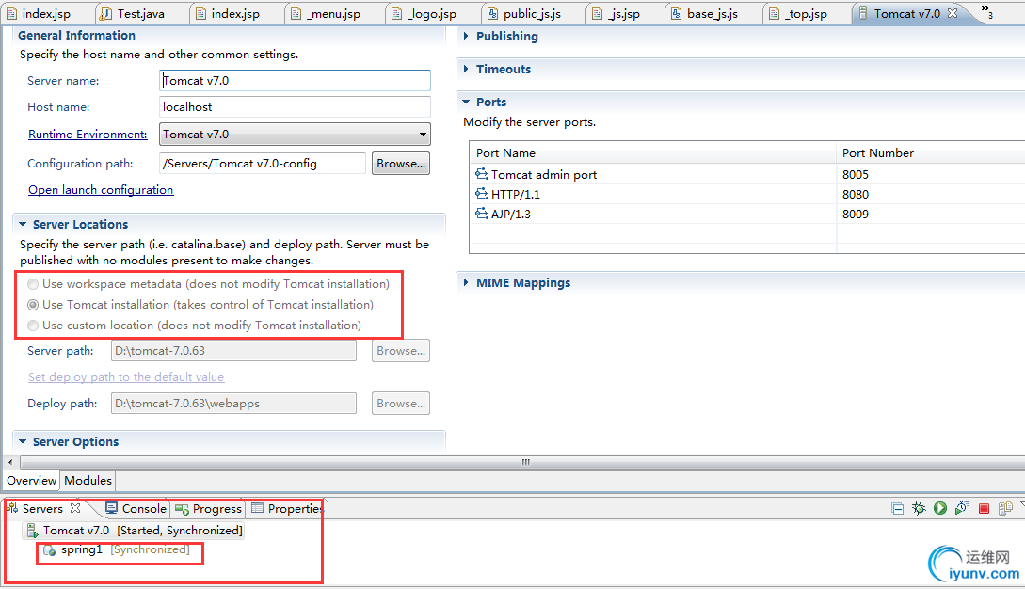Minimize the Servers panel view
The height and width of the screenshot is (589, 1025).
pos(898,509)
